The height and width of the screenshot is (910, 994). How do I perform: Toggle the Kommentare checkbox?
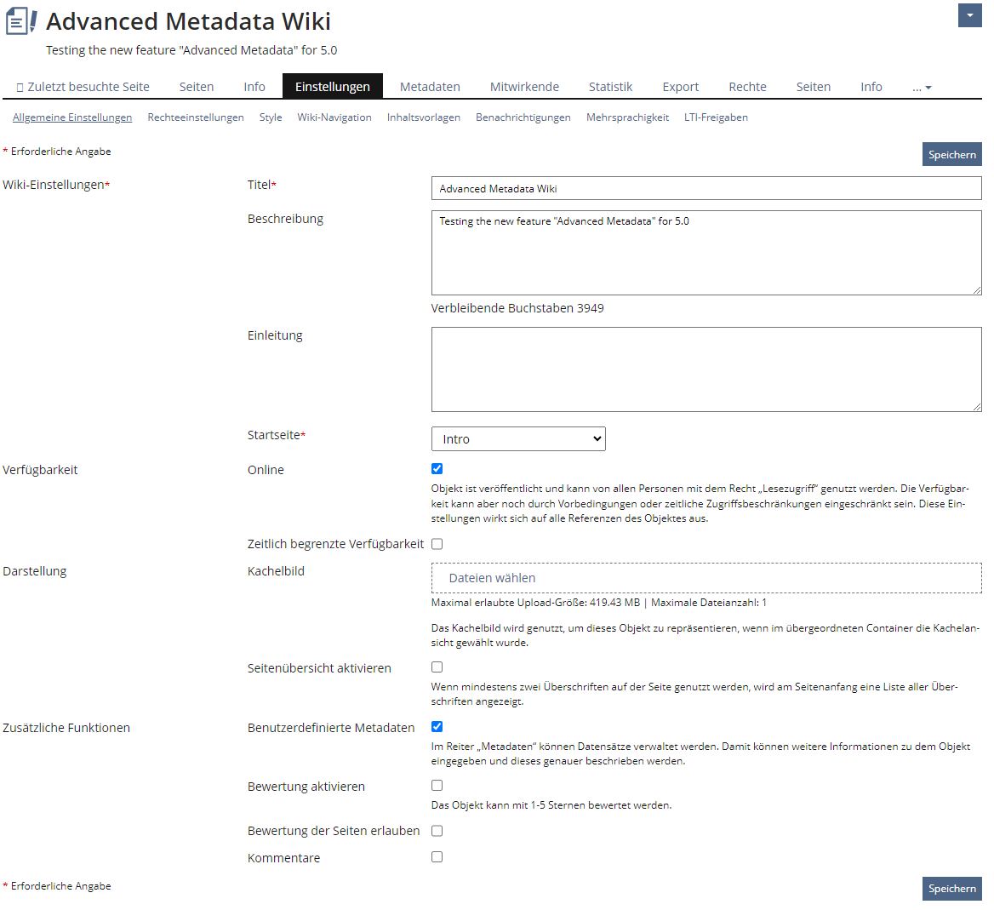coord(437,857)
